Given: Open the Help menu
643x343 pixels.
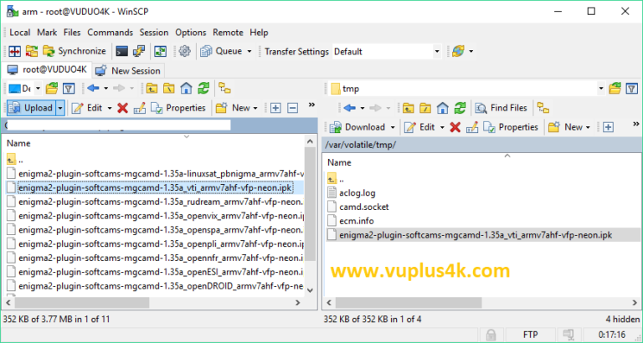Looking at the screenshot, I should (x=259, y=33).
